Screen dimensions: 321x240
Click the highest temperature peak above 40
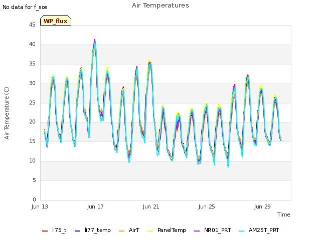95,40
